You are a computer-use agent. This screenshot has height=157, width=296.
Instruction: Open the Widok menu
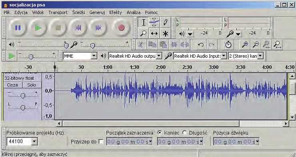click(x=38, y=12)
